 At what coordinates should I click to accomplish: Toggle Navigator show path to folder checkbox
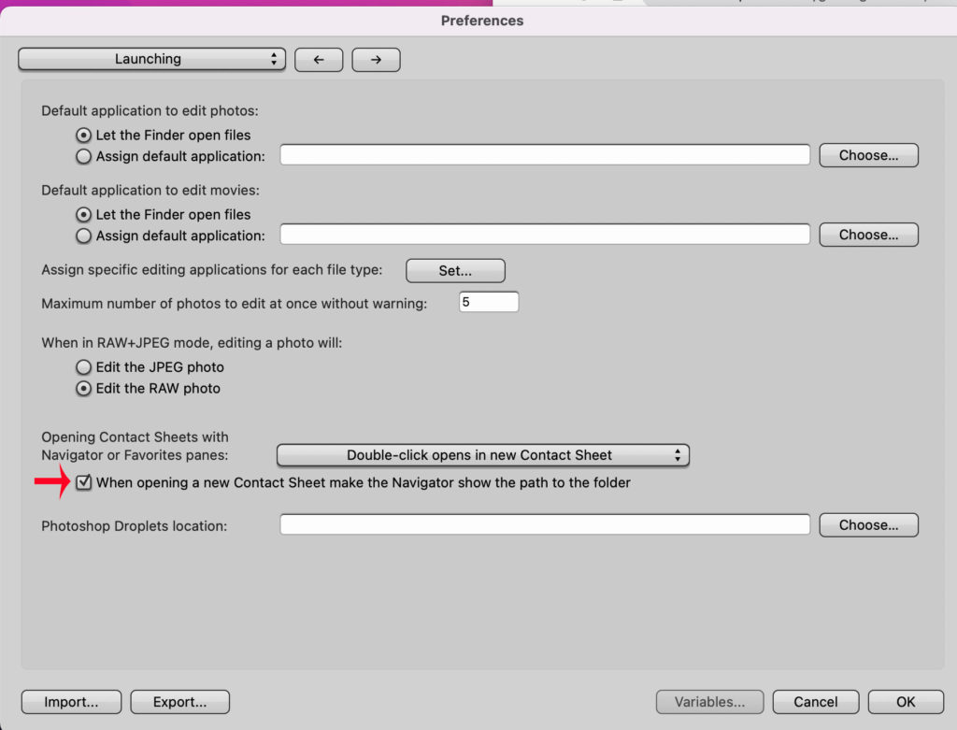click(84, 483)
